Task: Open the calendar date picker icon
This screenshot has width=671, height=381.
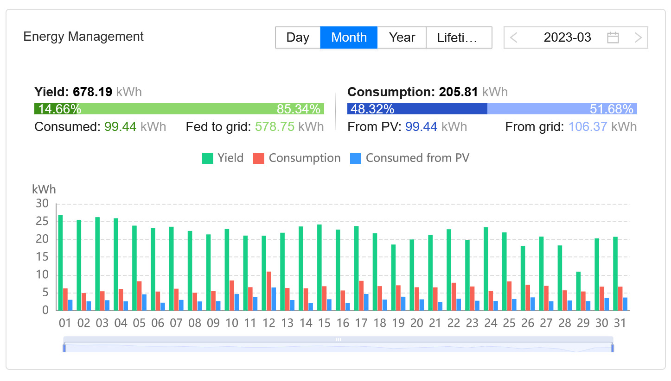Action: pyautogui.click(x=613, y=37)
